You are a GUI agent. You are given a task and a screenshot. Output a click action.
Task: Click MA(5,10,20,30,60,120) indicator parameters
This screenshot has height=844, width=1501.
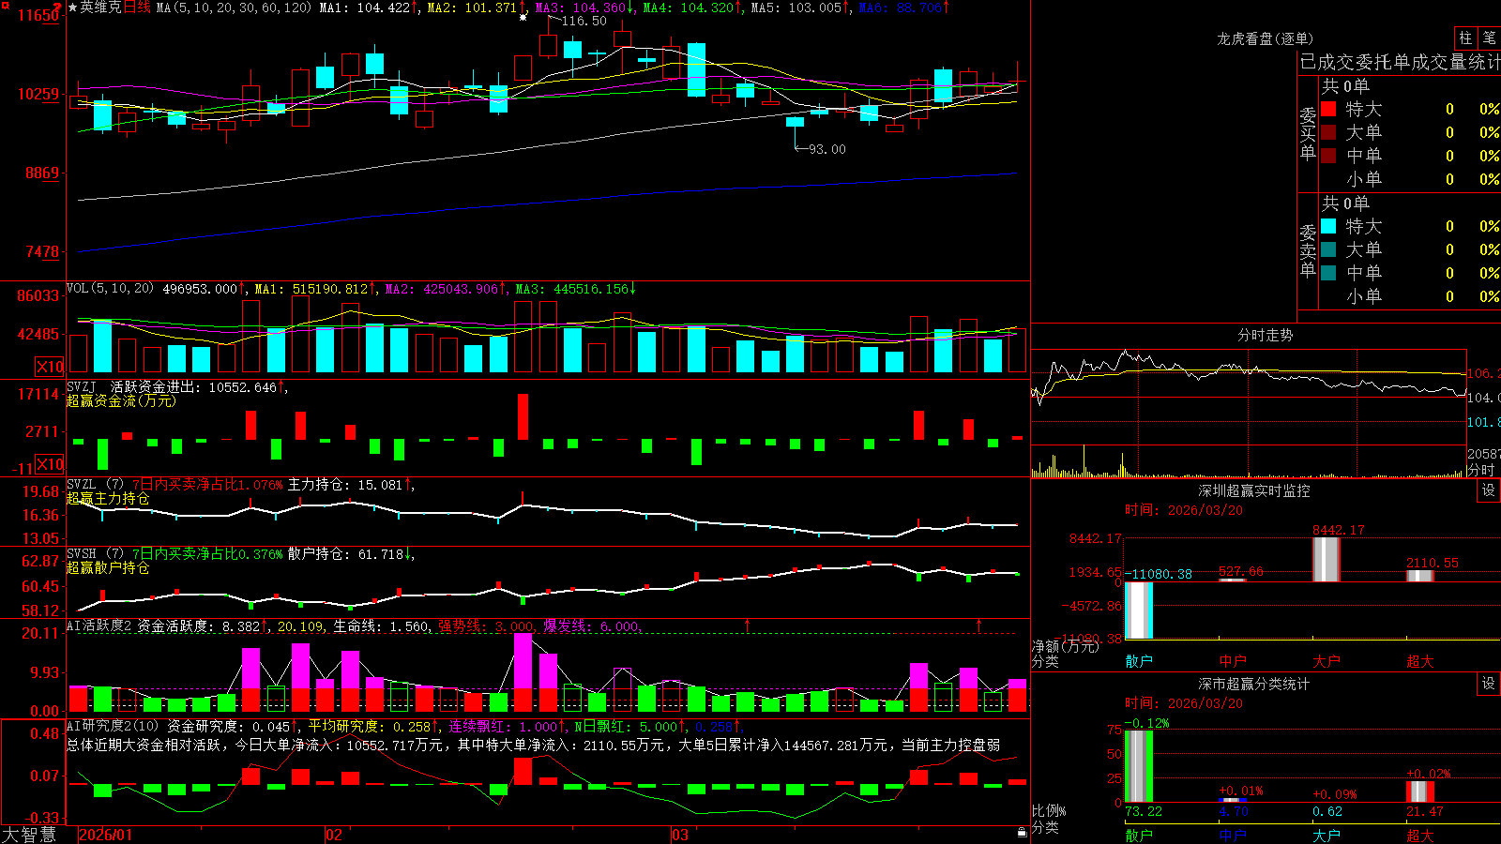[234, 8]
